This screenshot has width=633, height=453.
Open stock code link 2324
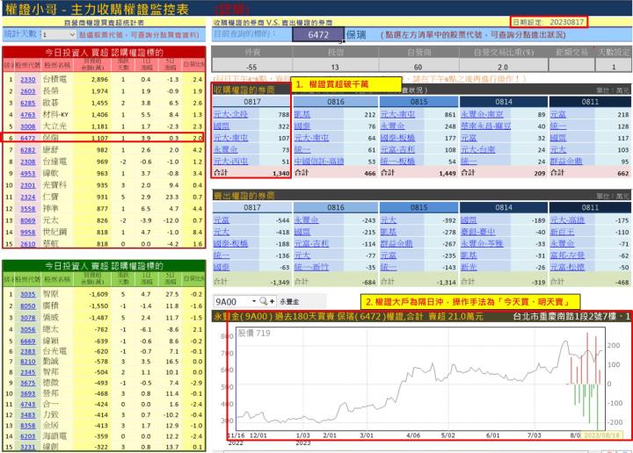point(28,197)
